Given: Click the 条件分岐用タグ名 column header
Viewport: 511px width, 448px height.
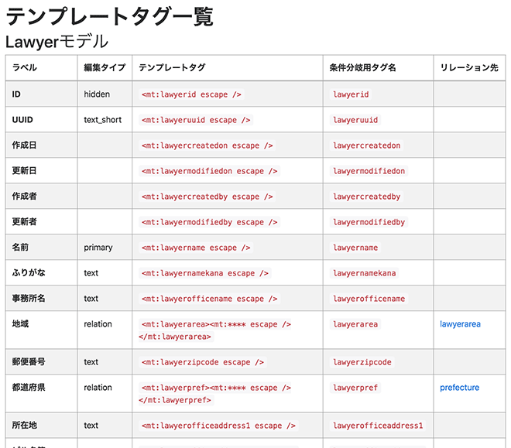Looking at the screenshot, I should pyautogui.click(x=378, y=68).
